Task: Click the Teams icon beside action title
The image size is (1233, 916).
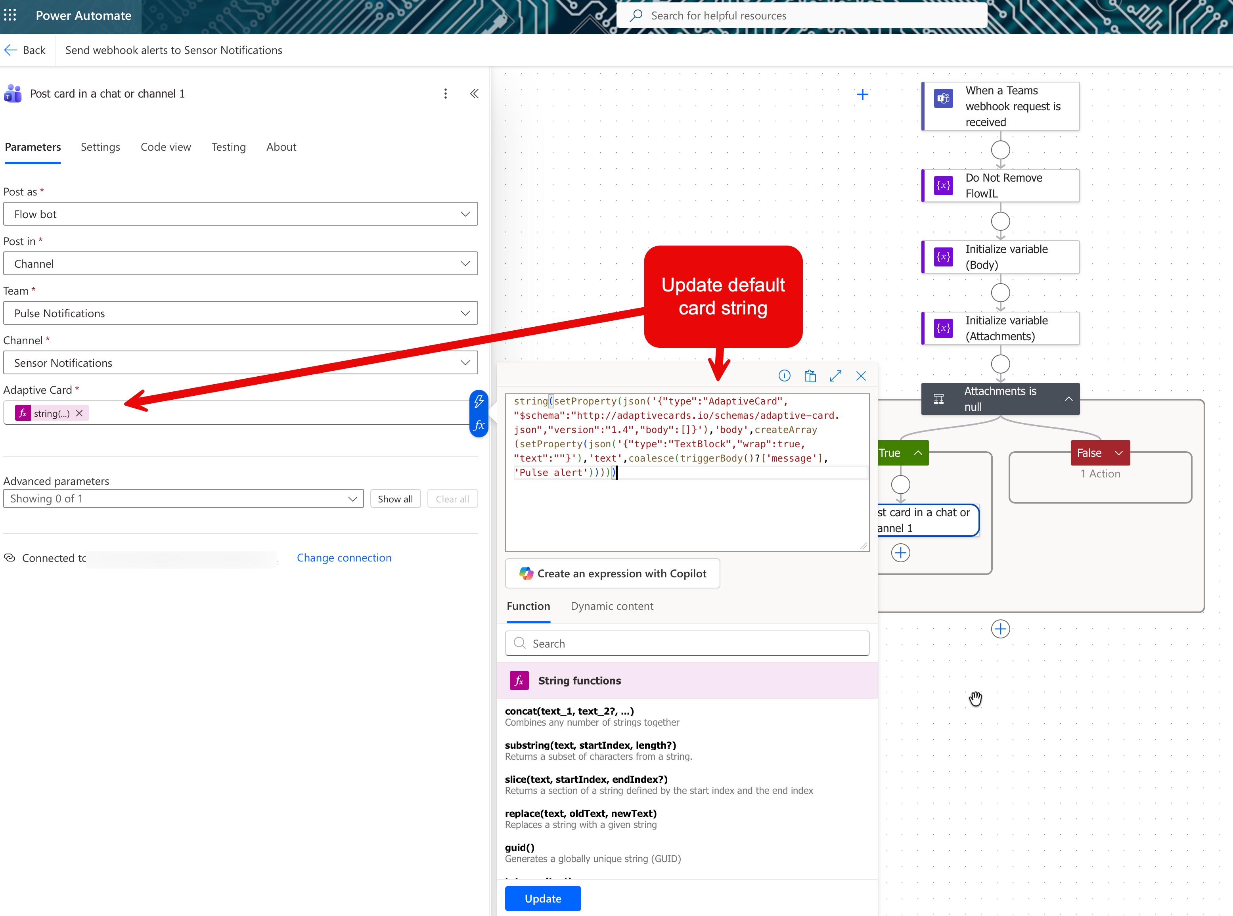Action: [13, 94]
